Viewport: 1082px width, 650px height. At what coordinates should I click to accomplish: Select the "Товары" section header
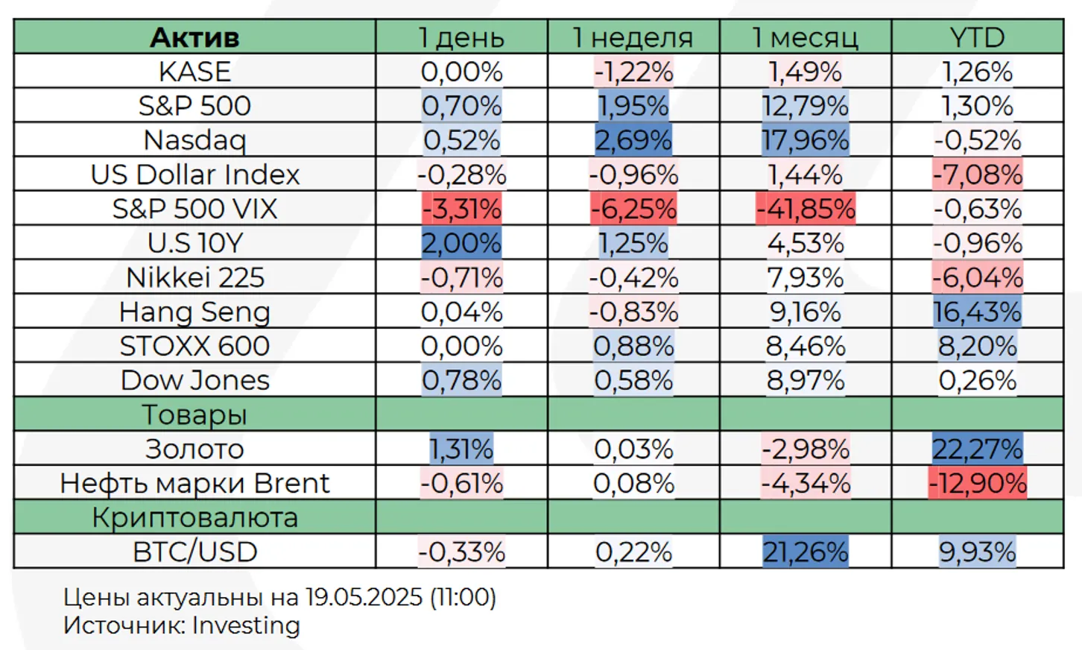tap(194, 414)
